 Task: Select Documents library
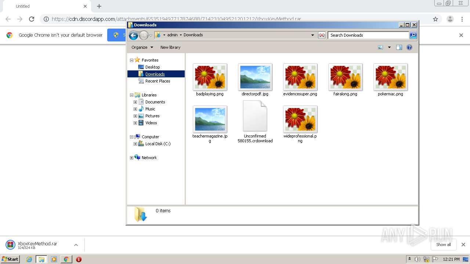[x=155, y=102]
